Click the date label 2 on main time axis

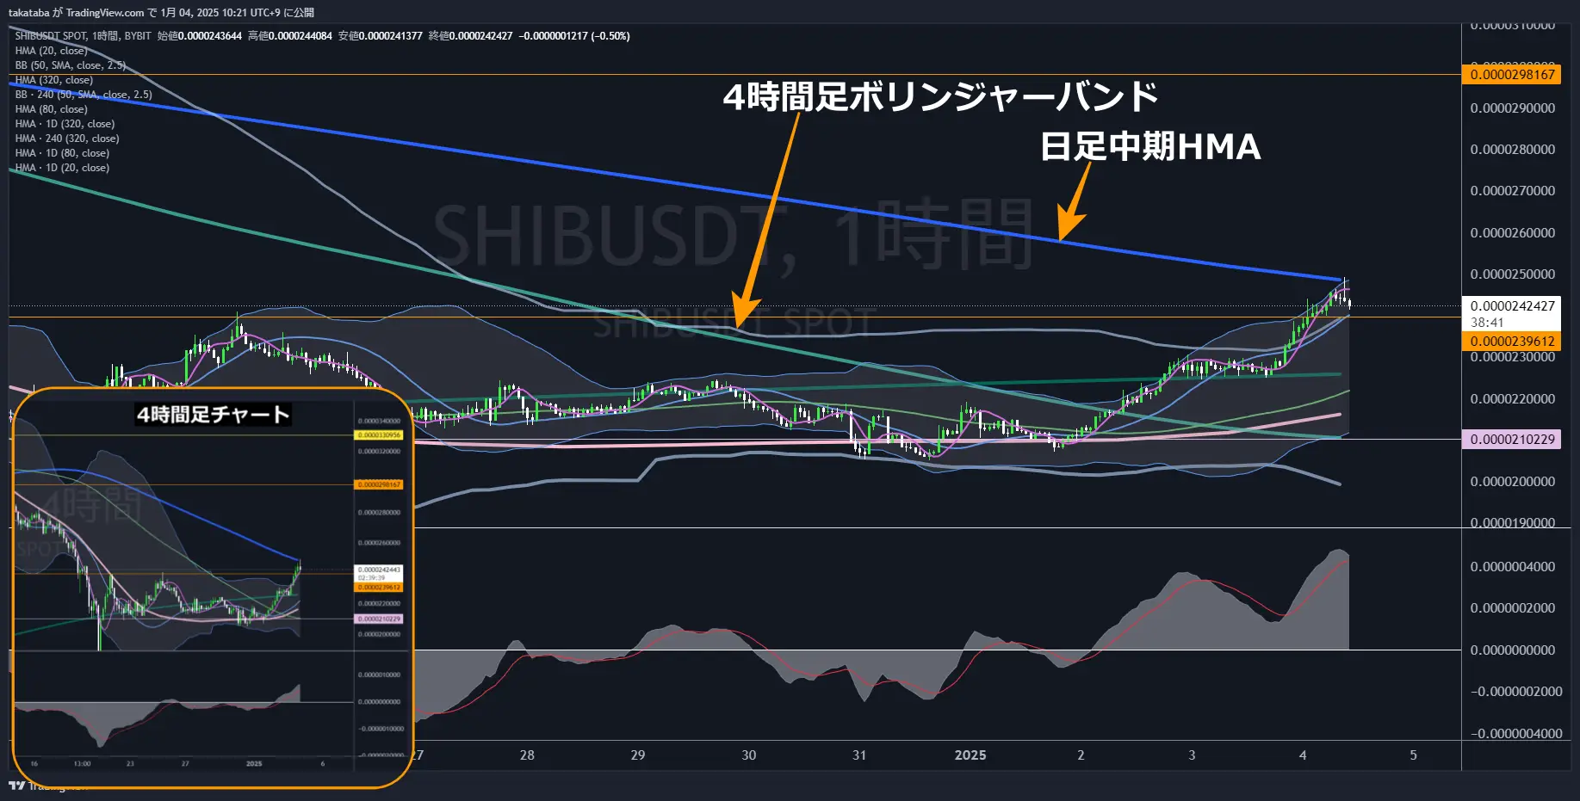tap(1081, 755)
